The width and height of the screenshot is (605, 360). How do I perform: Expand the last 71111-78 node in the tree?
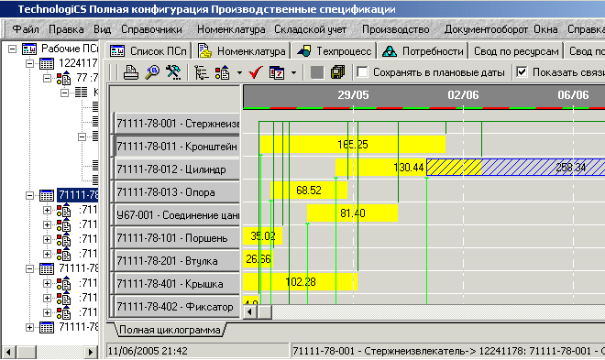pyautogui.click(x=29, y=327)
